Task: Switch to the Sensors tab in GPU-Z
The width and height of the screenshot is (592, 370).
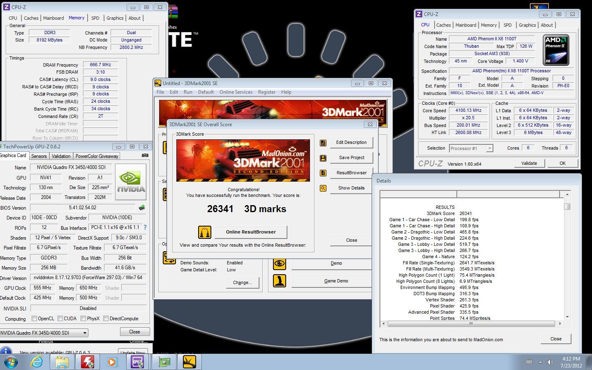Action: point(39,156)
